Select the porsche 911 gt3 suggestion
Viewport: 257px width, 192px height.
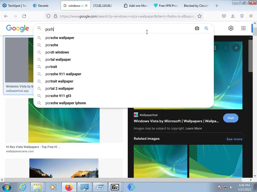(123, 96)
